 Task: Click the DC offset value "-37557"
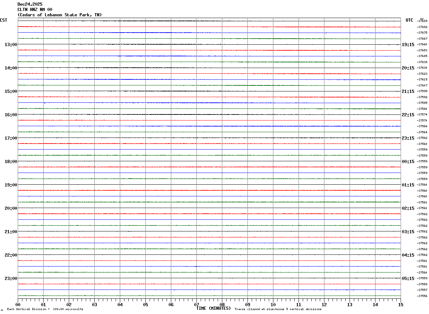(422, 290)
